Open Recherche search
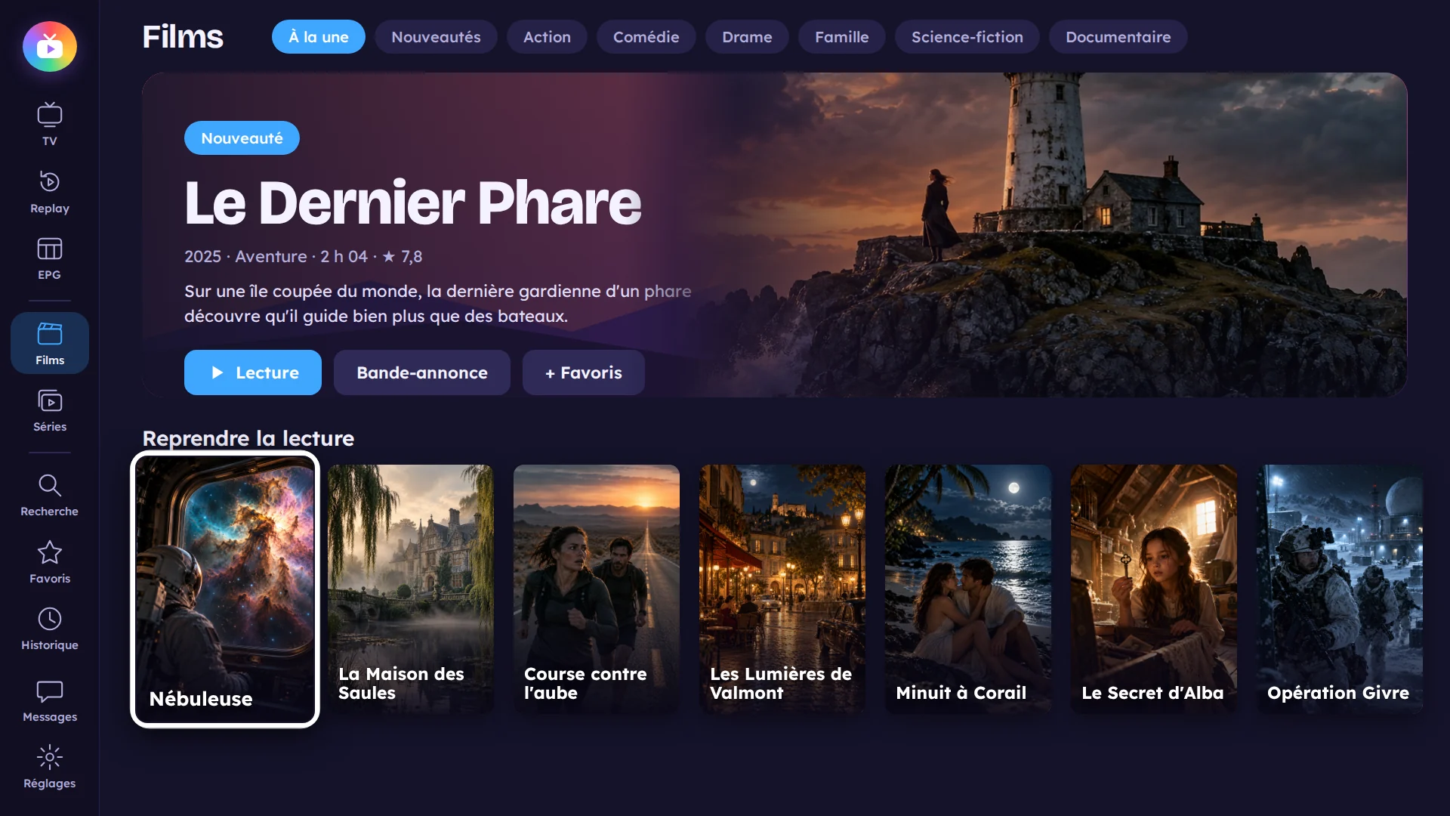The height and width of the screenshot is (816, 1450). (x=50, y=495)
